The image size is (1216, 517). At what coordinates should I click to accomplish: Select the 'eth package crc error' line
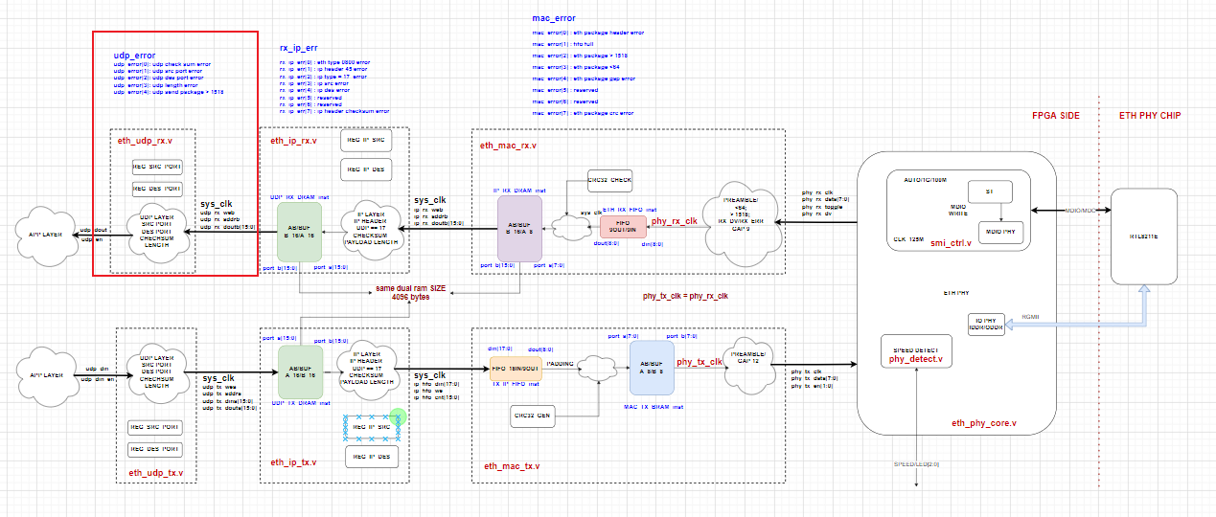pyautogui.click(x=583, y=113)
